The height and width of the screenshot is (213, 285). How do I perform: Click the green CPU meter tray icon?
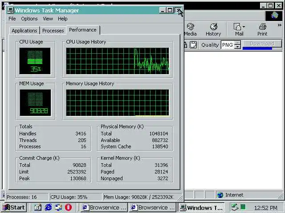[243, 207]
